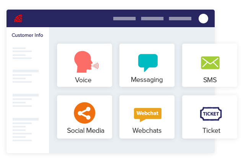Image resolution: width=243 pixels, height=160 pixels.
Task: Select the first sidebar info block
Action: point(22,53)
